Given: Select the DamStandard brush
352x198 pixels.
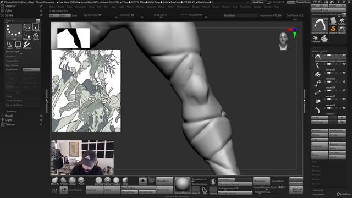Looking at the screenshot, I should pyautogui.click(x=99, y=181).
